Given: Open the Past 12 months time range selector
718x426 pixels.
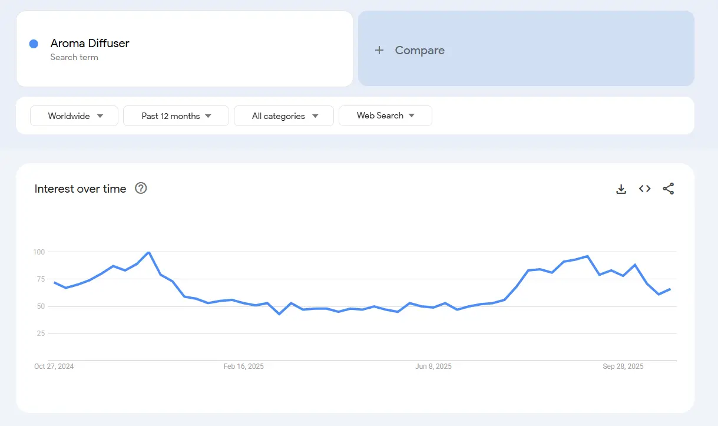Looking at the screenshot, I should (x=176, y=115).
